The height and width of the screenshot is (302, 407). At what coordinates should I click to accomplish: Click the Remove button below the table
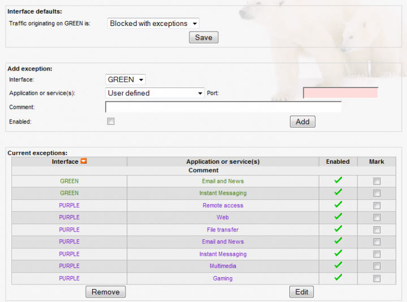[106, 292]
